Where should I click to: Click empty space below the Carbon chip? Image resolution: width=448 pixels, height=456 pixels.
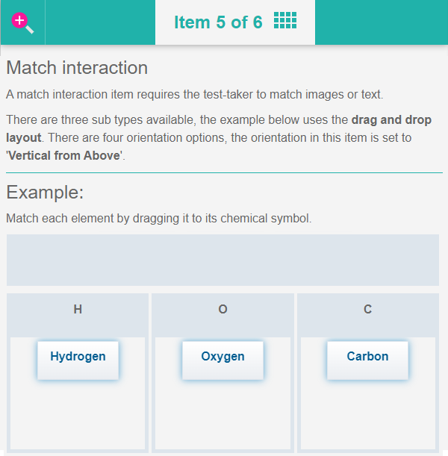367,418
